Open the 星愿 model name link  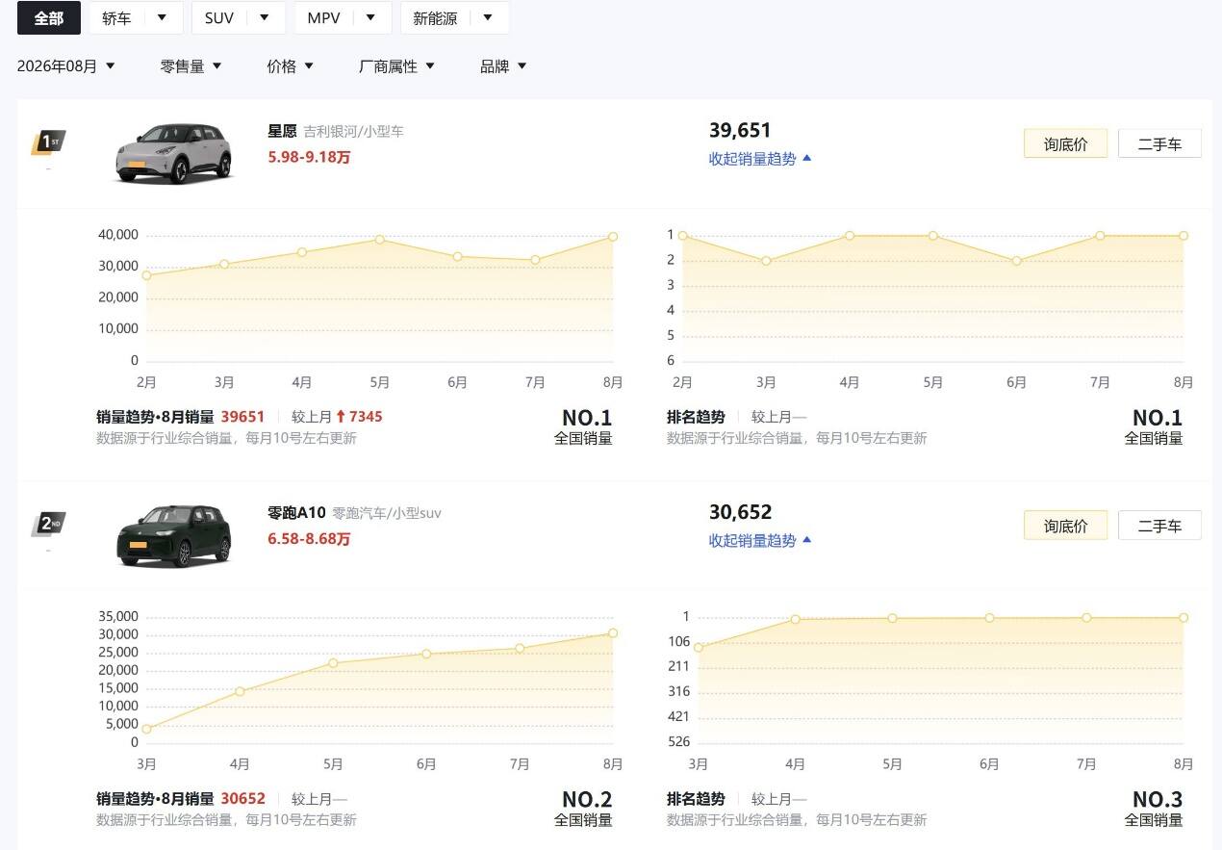[x=282, y=131]
